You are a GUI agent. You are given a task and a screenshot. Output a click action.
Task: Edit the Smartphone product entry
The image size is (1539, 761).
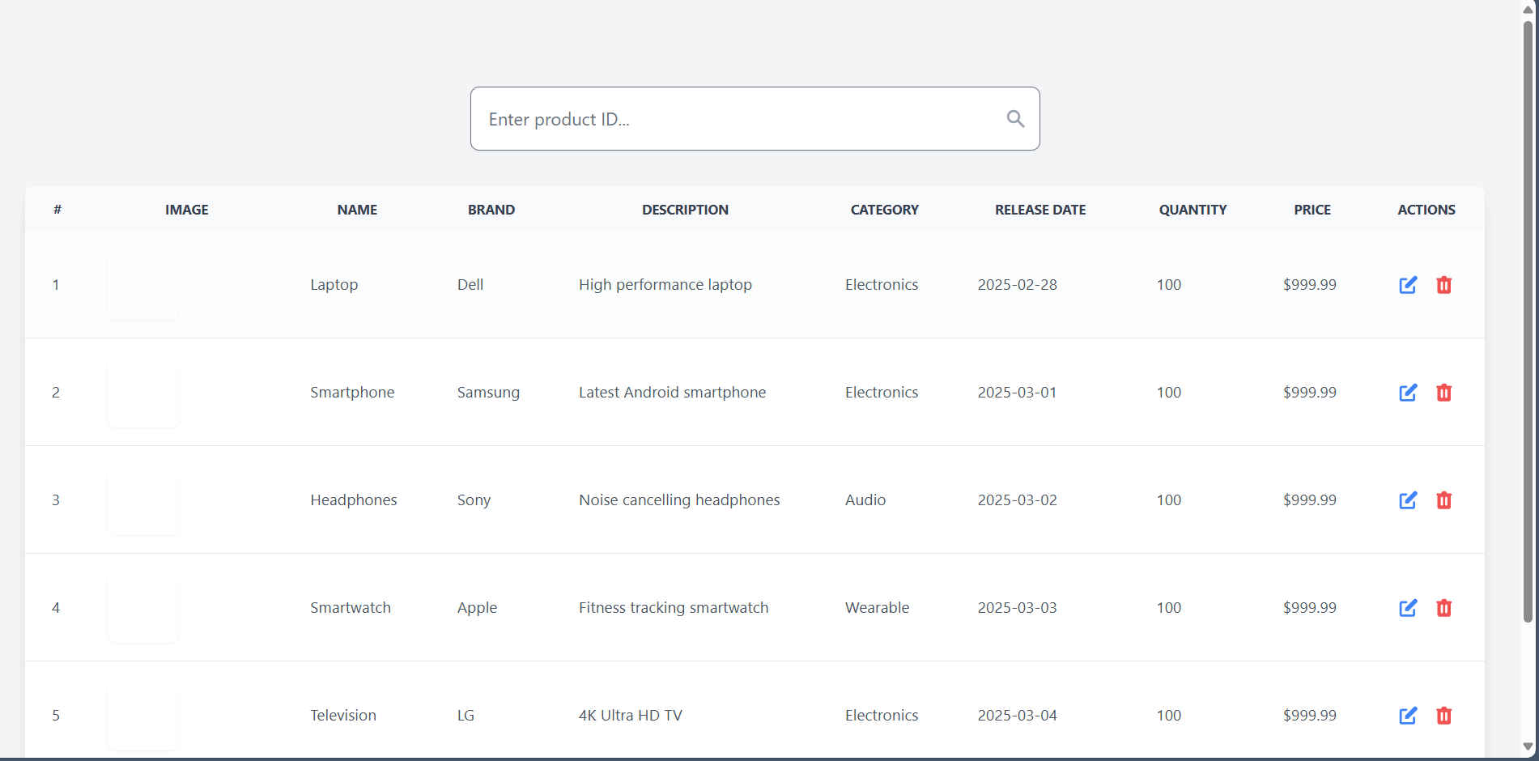point(1407,393)
